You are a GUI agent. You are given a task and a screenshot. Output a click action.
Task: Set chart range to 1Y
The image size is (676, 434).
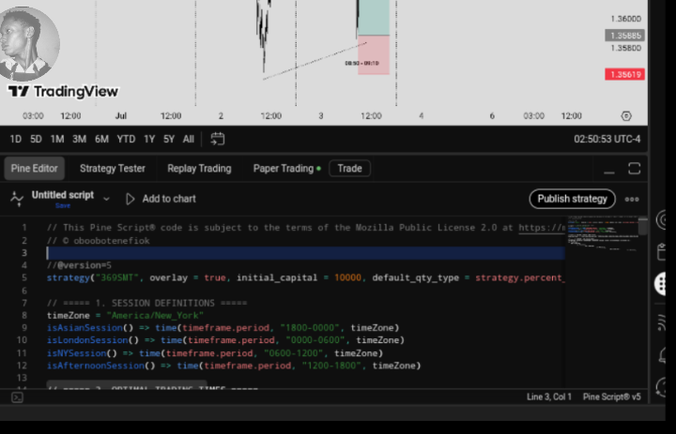(149, 139)
